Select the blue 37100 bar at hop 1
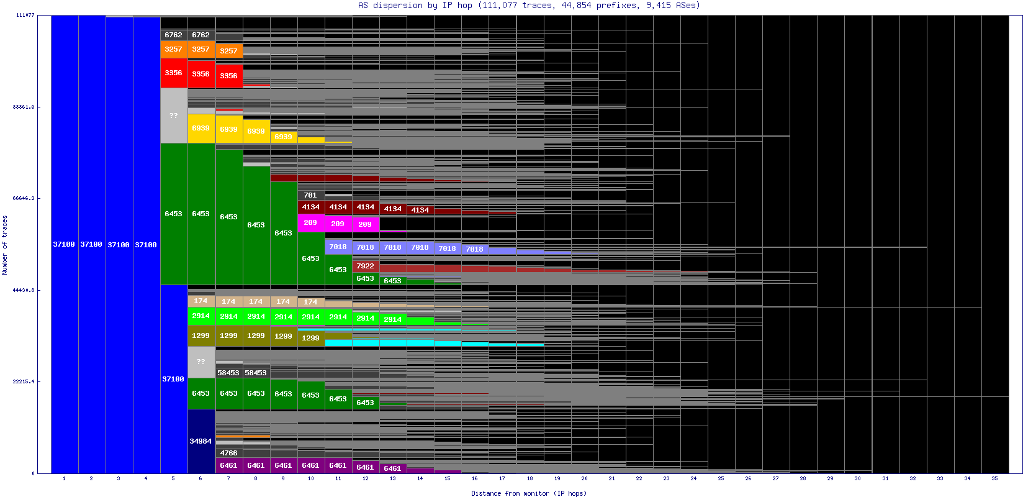 (65, 245)
